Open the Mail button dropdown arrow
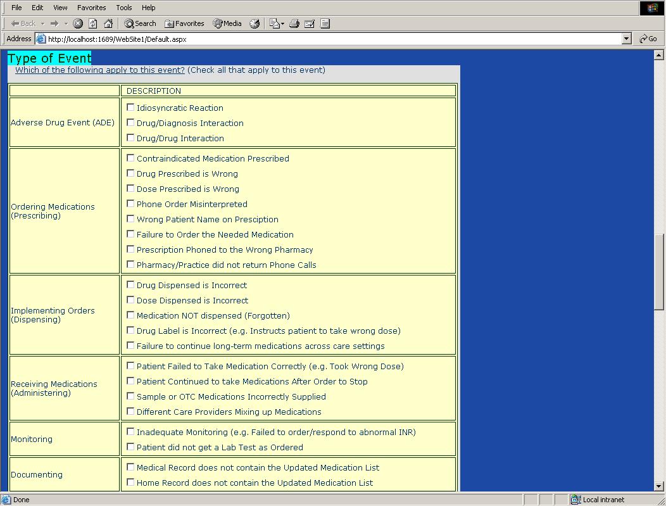This screenshot has height=506, width=666. pyautogui.click(x=282, y=24)
